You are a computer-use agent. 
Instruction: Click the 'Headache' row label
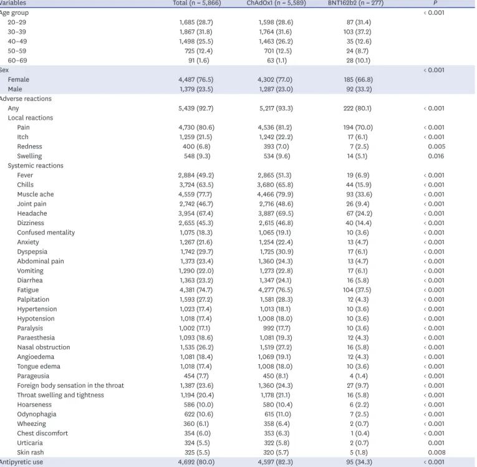(32, 214)
